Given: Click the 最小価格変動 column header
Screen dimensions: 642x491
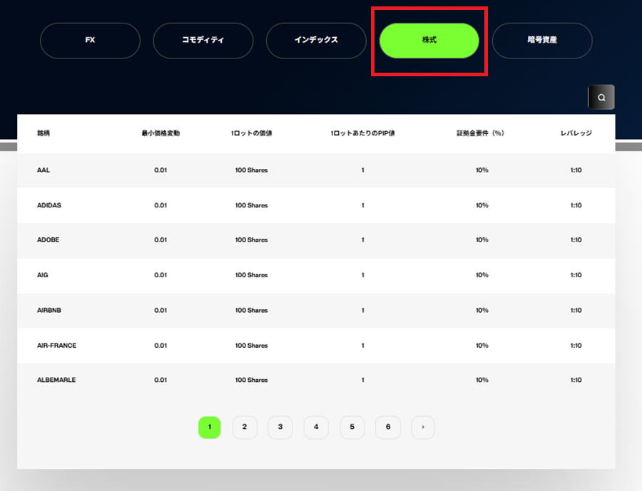Looking at the screenshot, I should click(x=160, y=133).
